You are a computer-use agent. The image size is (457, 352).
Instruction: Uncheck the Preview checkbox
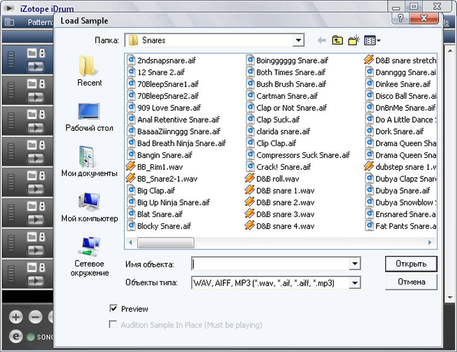[113, 309]
